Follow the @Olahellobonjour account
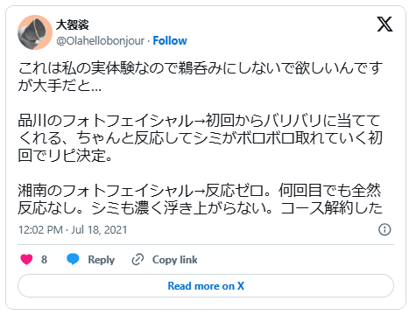409x315 pixels. click(170, 41)
